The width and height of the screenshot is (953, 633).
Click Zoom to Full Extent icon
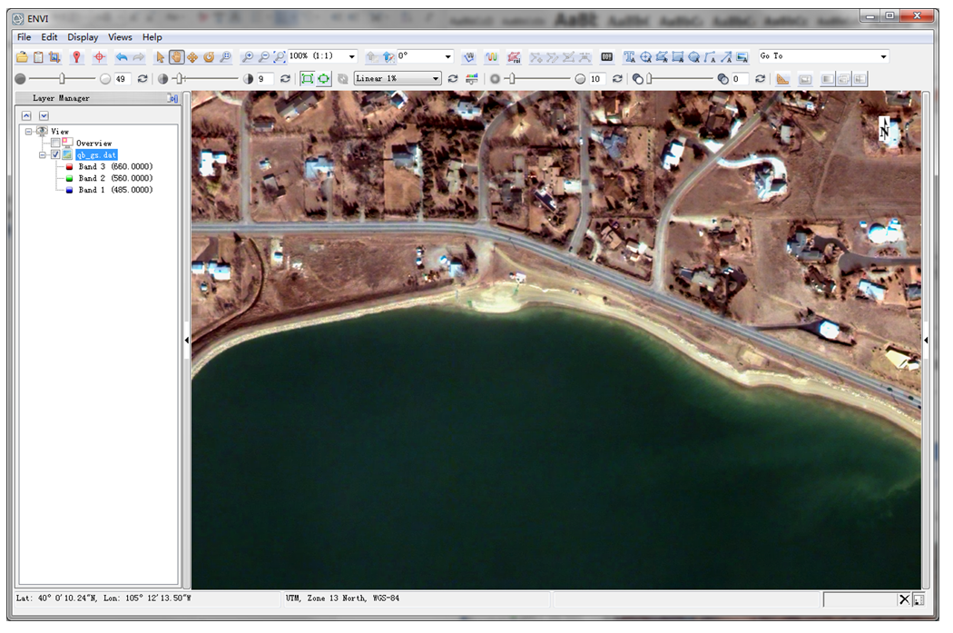tap(280, 57)
